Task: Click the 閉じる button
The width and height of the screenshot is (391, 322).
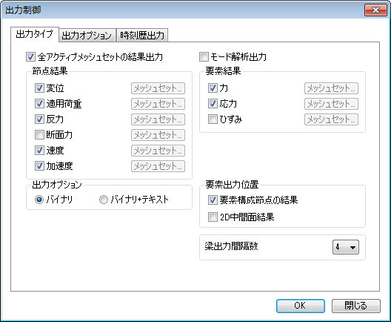Action: tap(356, 306)
